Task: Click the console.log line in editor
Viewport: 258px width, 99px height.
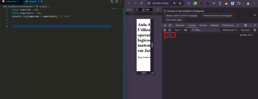Action: pyautogui.click(x=41, y=16)
